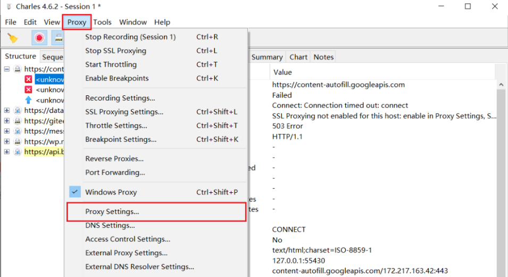The width and height of the screenshot is (508, 277).
Task: Open the File menu
Action: pos(10,22)
